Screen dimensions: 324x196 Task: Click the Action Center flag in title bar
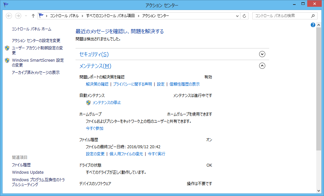[5, 5]
